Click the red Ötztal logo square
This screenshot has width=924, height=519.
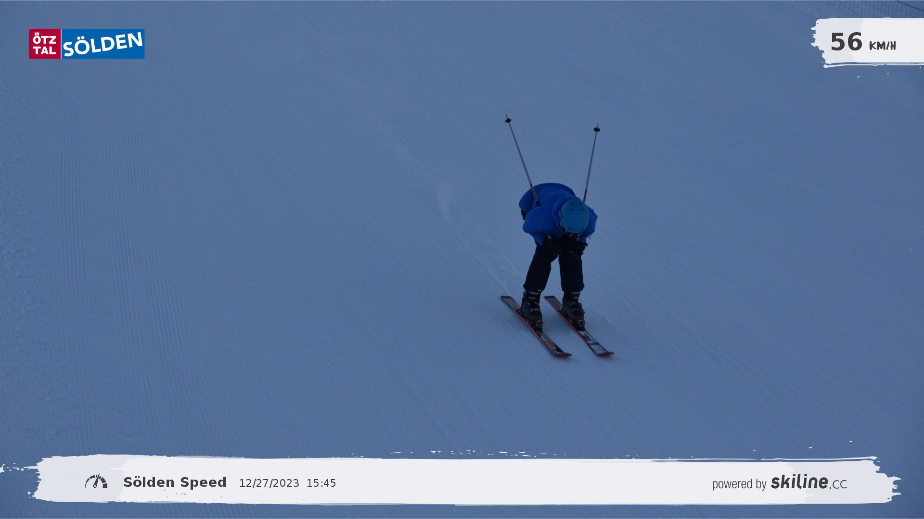(45, 44)
